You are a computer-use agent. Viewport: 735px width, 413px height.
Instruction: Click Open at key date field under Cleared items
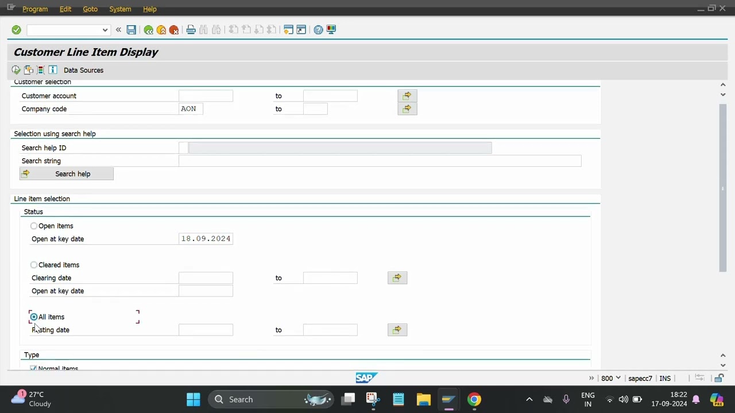click(x=206, y=291)
